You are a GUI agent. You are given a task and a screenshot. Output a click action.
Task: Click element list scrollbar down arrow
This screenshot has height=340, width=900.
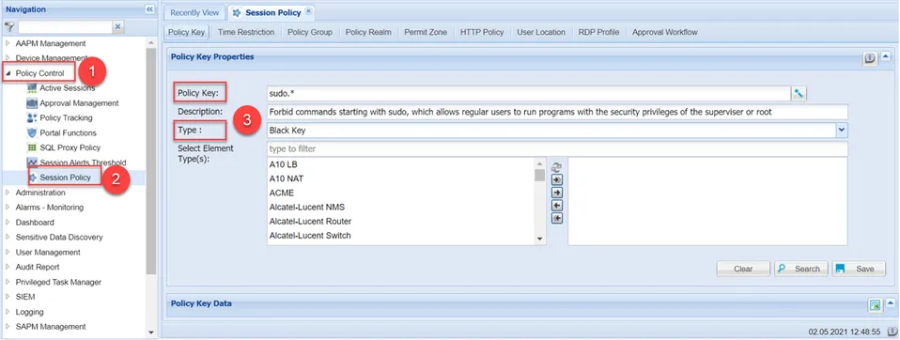click(539, 239)
